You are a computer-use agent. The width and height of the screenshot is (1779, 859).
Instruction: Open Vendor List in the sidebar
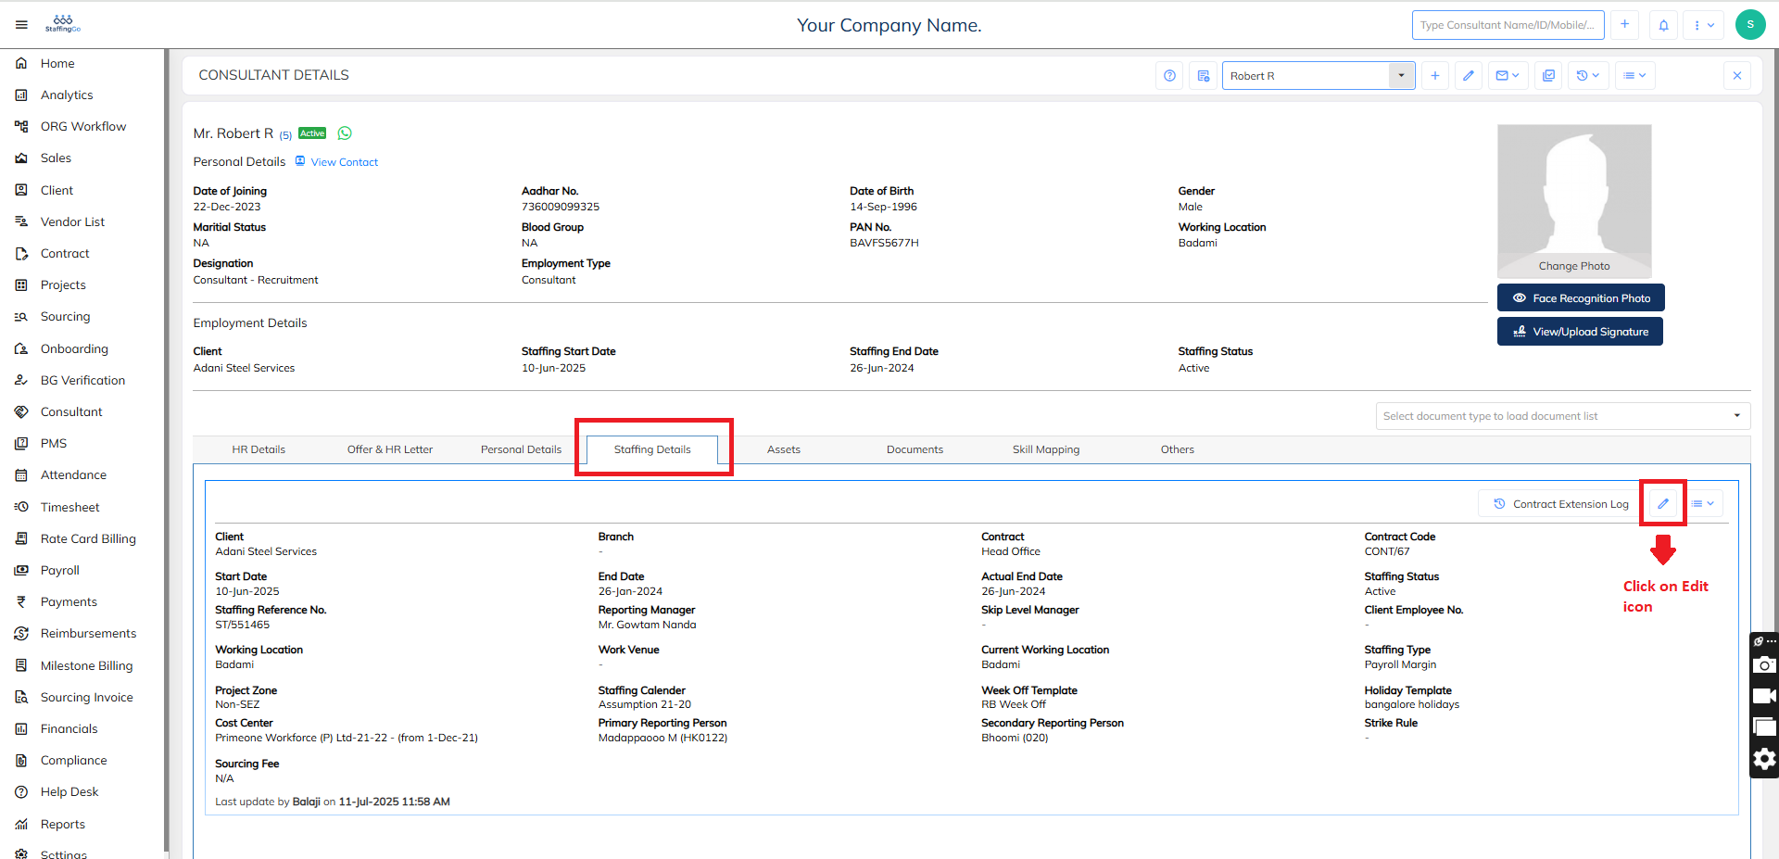(72, 222)
